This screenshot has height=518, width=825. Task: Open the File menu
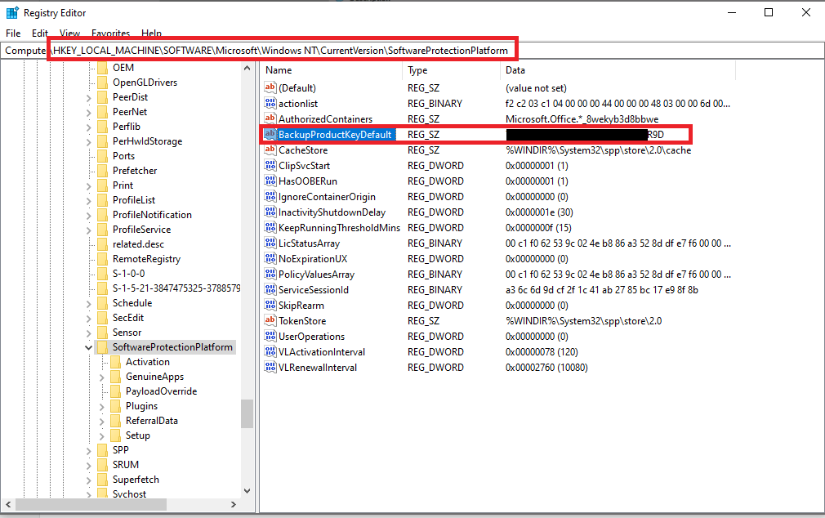point(13,33)
